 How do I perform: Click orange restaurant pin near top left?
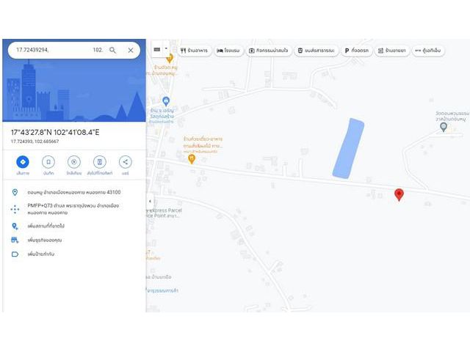pos(170,58)
